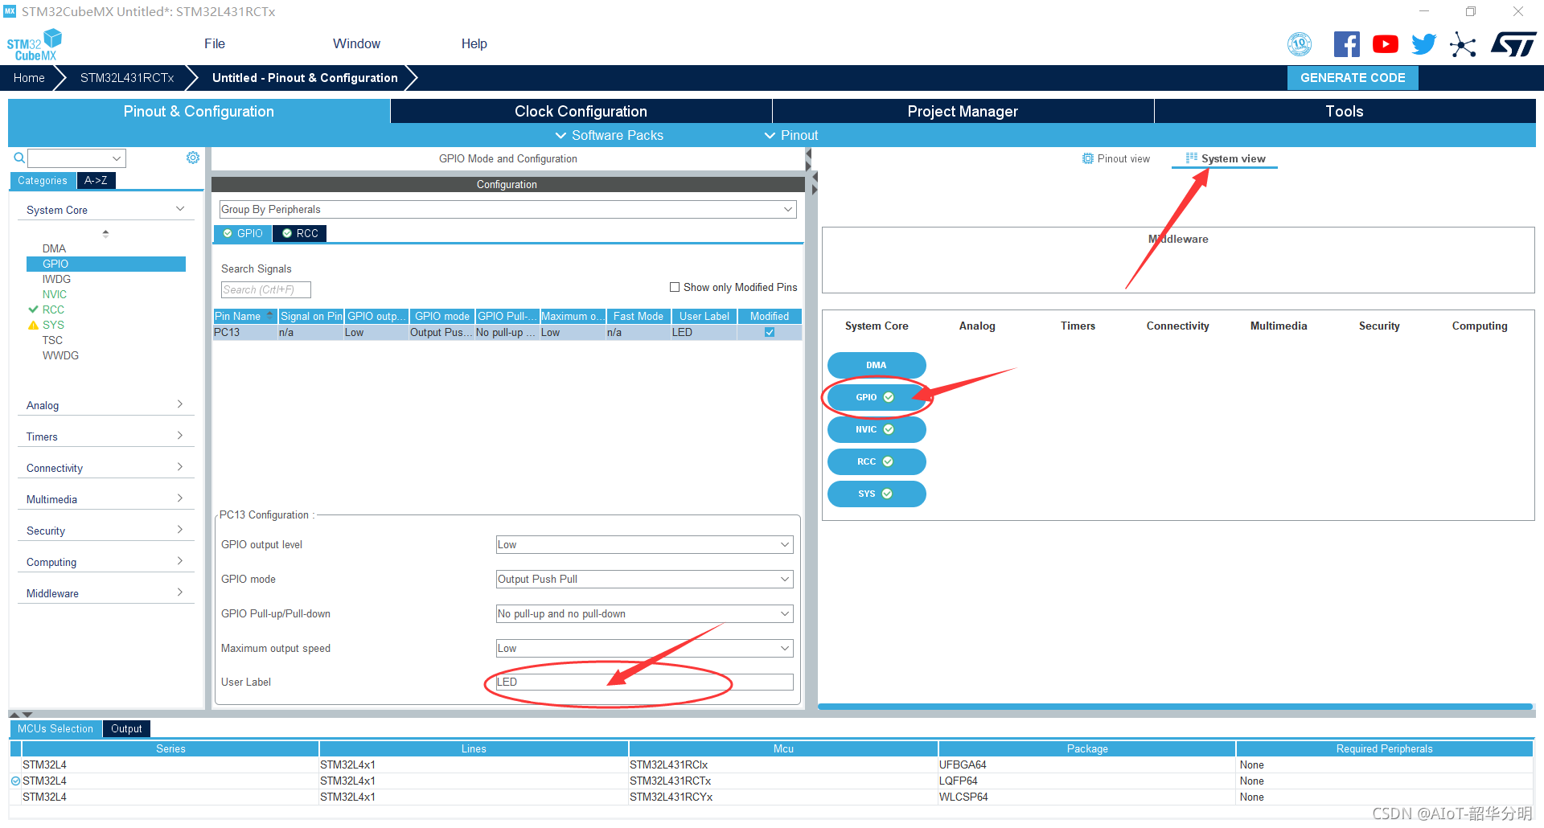The height and width of the screenshot is (828, 1544).
Task: Open the Help menu
Action: [x=474, y=43]
